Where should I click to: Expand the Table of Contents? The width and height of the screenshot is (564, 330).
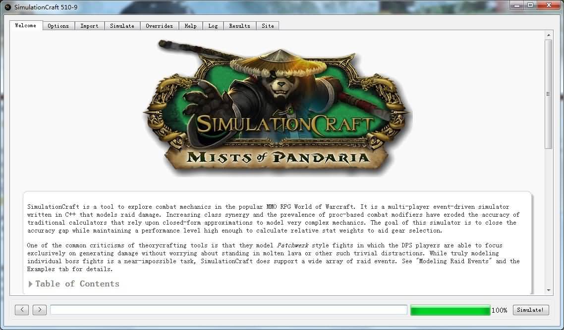tap(74, 283)
